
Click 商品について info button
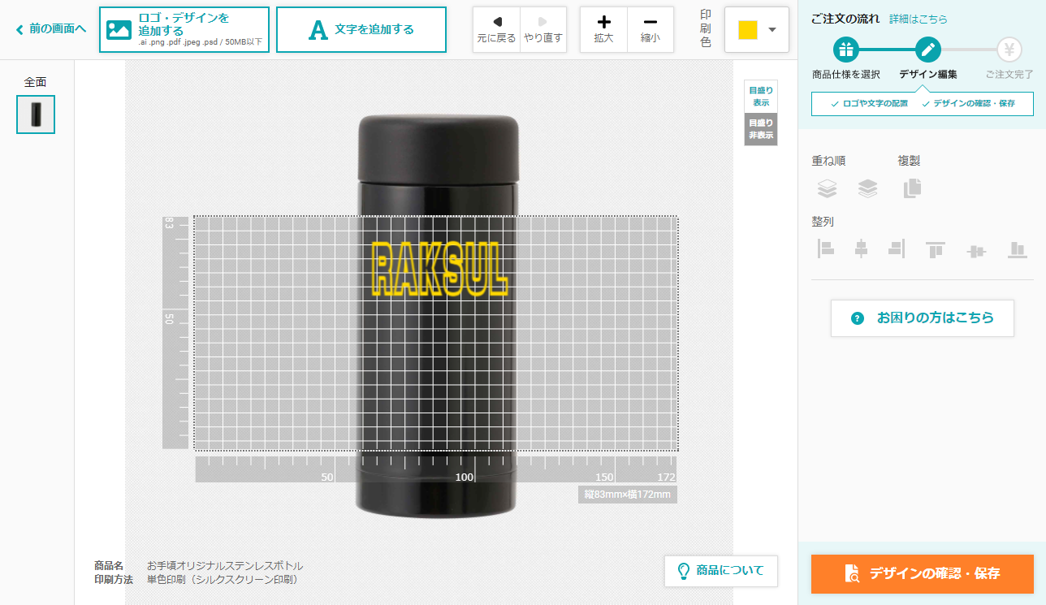(720, 570)
